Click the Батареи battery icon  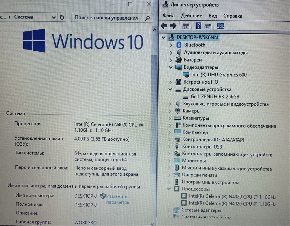coord(178,60)
